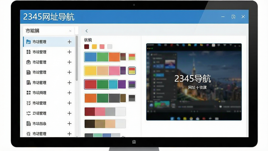Choose the small brown swatch beside dark gray

[x=123, y=98]
